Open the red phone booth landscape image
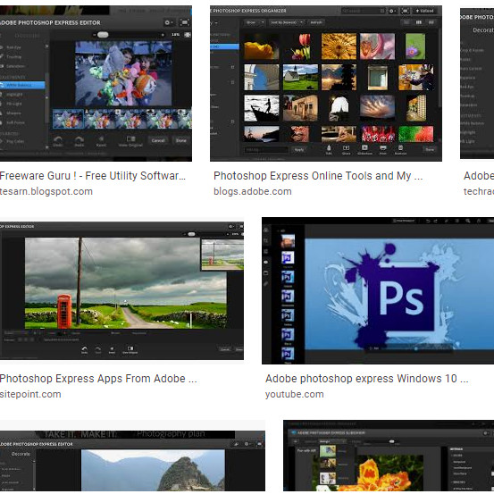This screenshot has width=494, height=494. coord(121,290)
